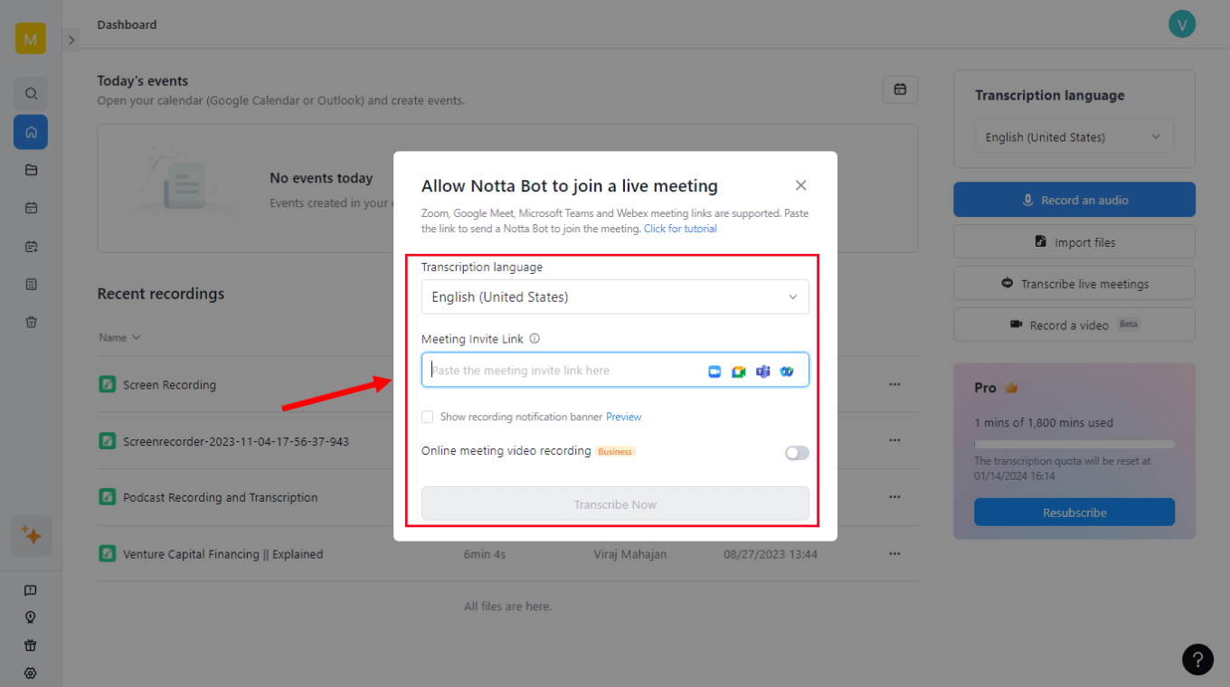This screenshot has height=687, width=1230.
Task: Open the folder icon in sidebar
Action: 31,170
